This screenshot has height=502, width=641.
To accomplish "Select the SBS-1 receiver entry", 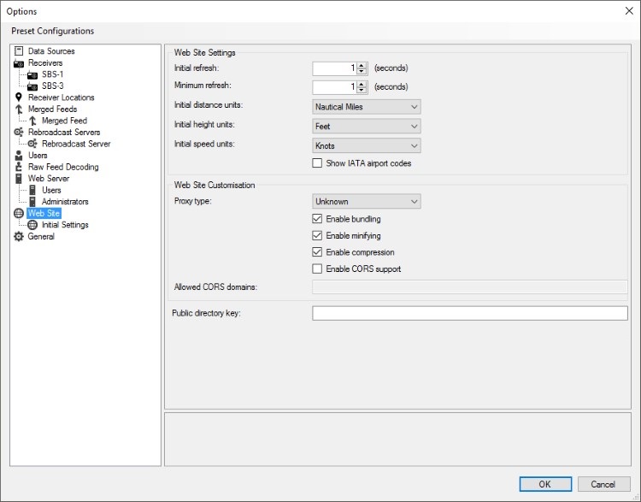I will pos(53,74).
